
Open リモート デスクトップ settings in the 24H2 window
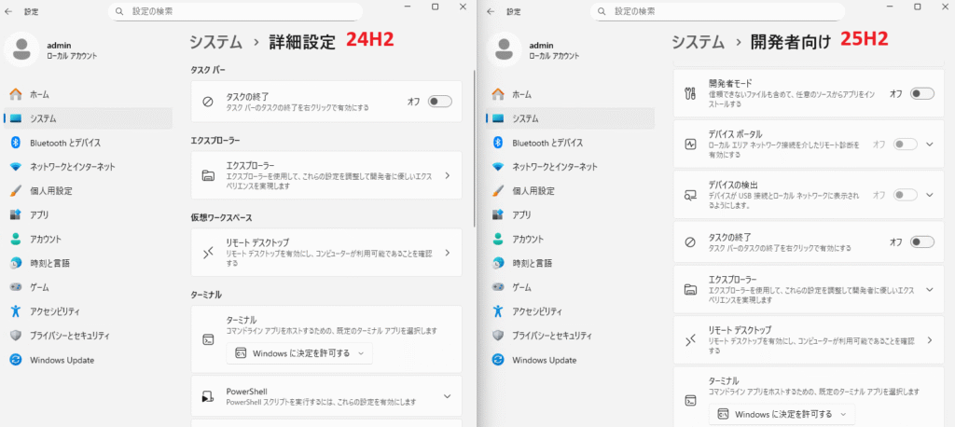(326, 252)
